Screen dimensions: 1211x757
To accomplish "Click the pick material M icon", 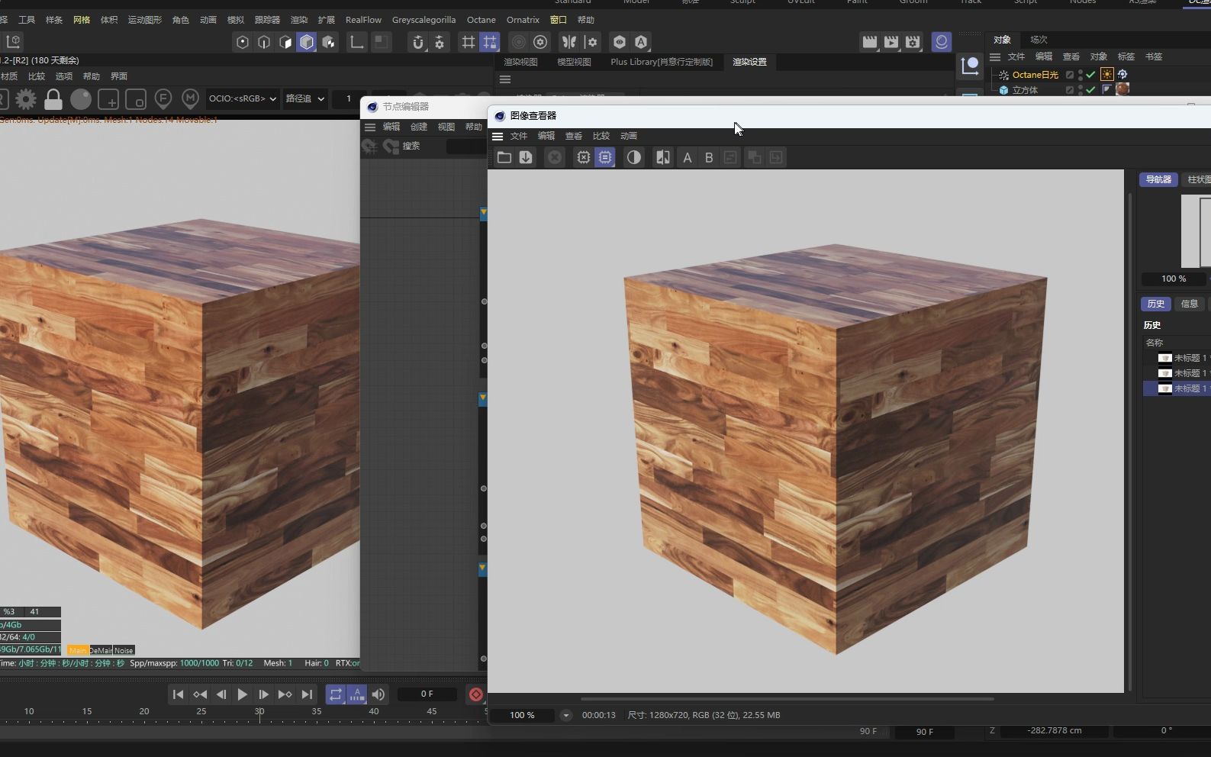I will click(x=191, y=98).
